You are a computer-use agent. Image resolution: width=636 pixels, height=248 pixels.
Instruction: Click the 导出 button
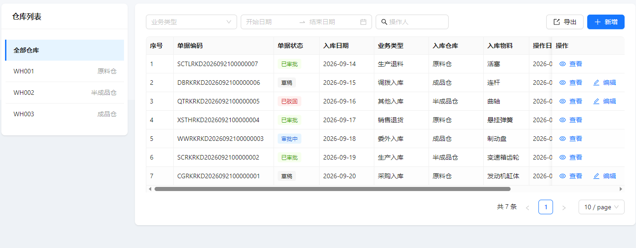(x=565, y=22)
